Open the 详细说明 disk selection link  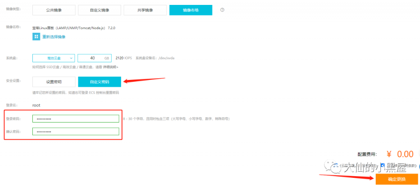pos(110,67)
